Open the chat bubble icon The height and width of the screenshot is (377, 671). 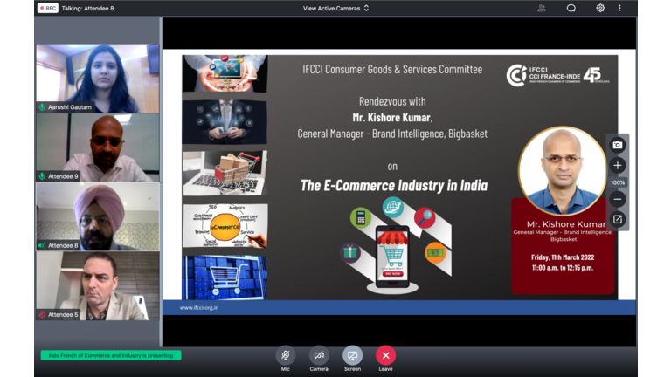point(571,8)
